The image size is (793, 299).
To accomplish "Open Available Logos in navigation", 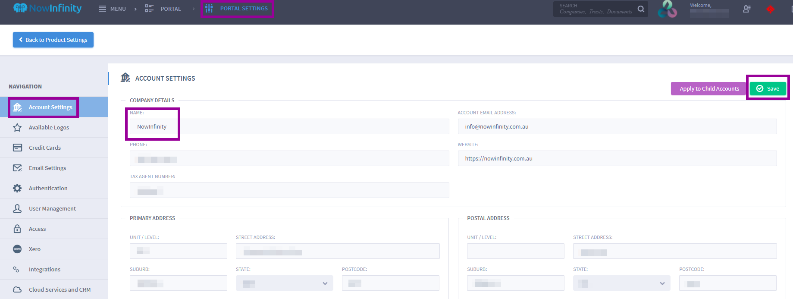I will (54, 127).
